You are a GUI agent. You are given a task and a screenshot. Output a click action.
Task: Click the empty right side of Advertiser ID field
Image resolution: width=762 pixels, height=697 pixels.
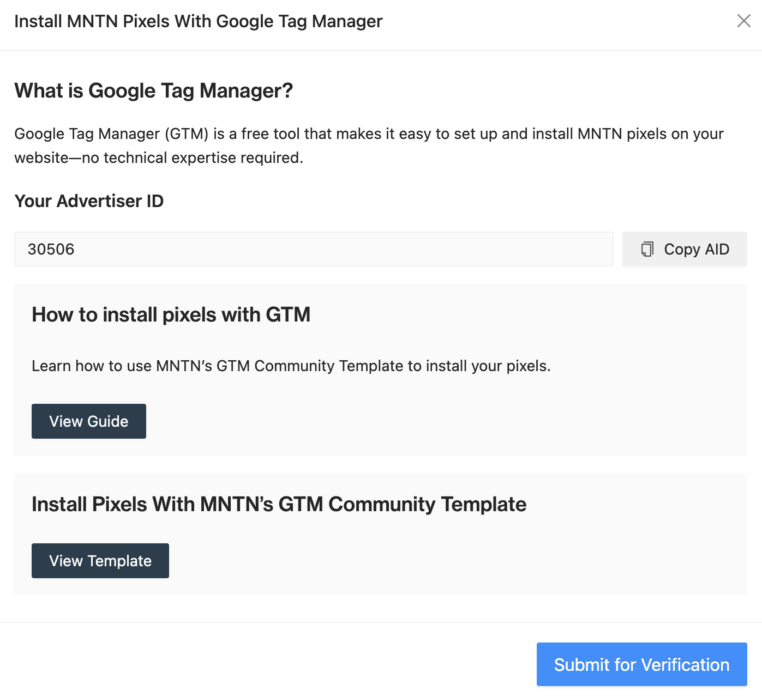coord(491,249)
